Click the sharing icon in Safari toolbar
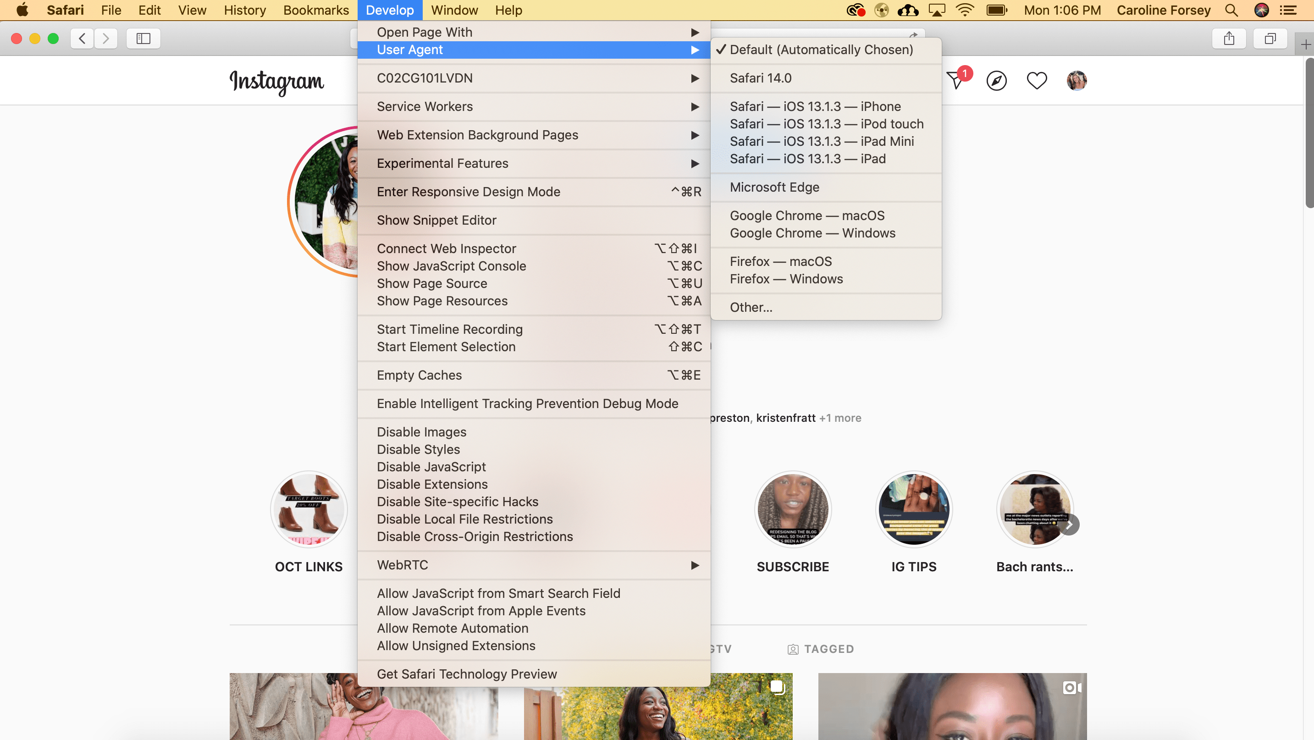This screenshot has height=740, width=1314. coord(1228,38)
